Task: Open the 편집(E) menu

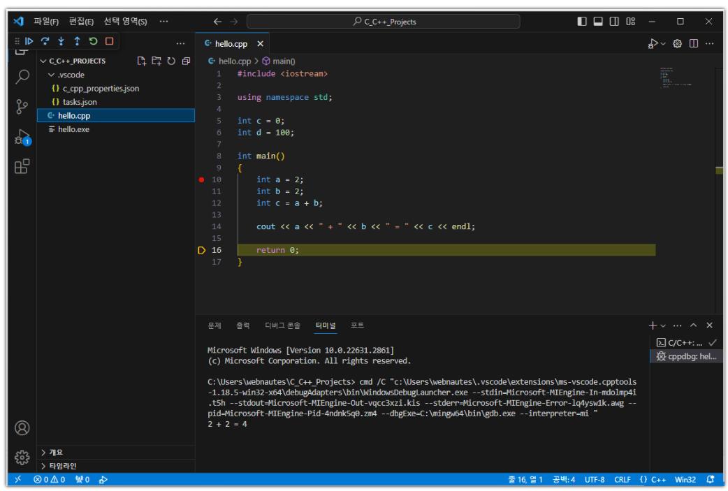Action: point(81,22)
